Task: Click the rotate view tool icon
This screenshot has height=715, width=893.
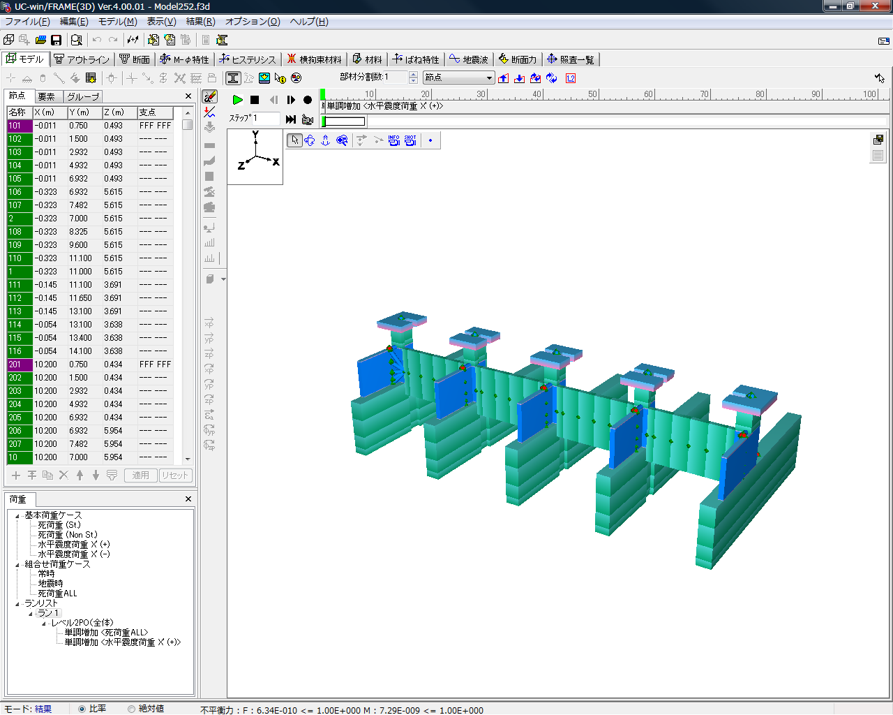Action: pos(310,140)
